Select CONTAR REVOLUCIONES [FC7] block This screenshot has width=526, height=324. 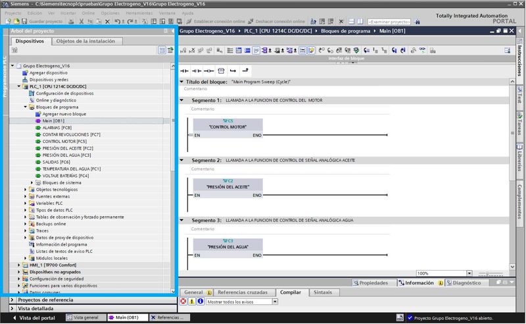[x=71, y=134]
